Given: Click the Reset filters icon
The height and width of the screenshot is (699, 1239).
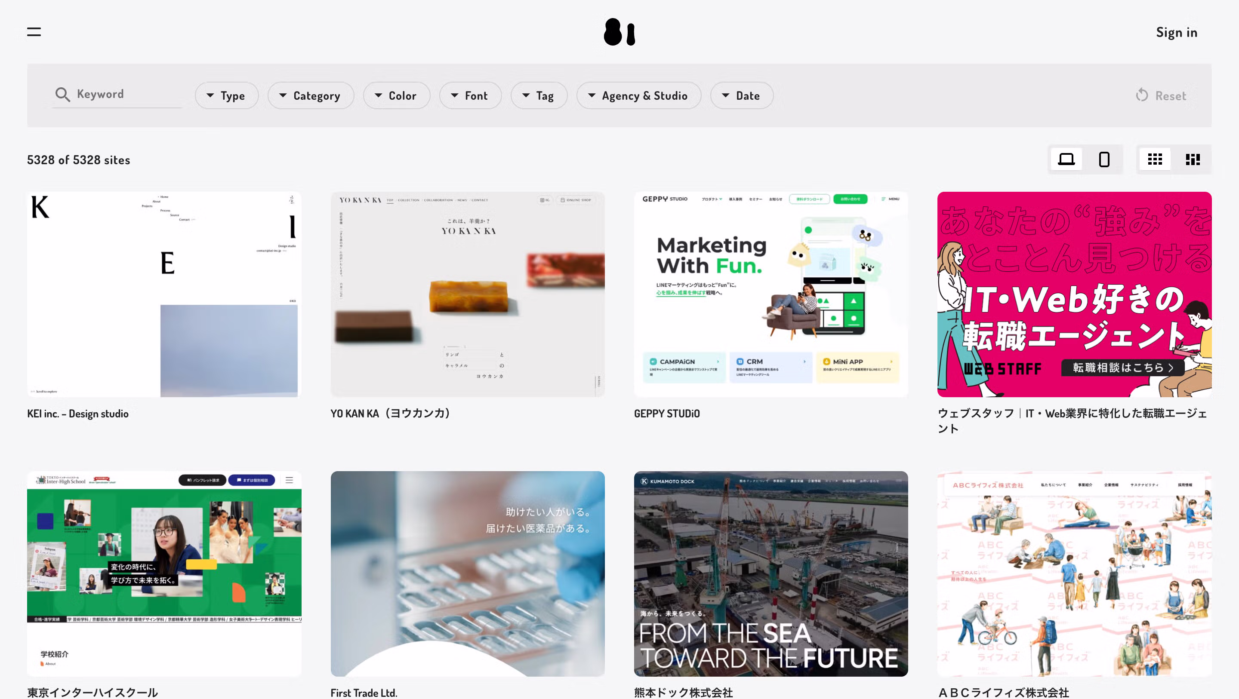Looking at the screenshot, I should tap(1142, 95).
